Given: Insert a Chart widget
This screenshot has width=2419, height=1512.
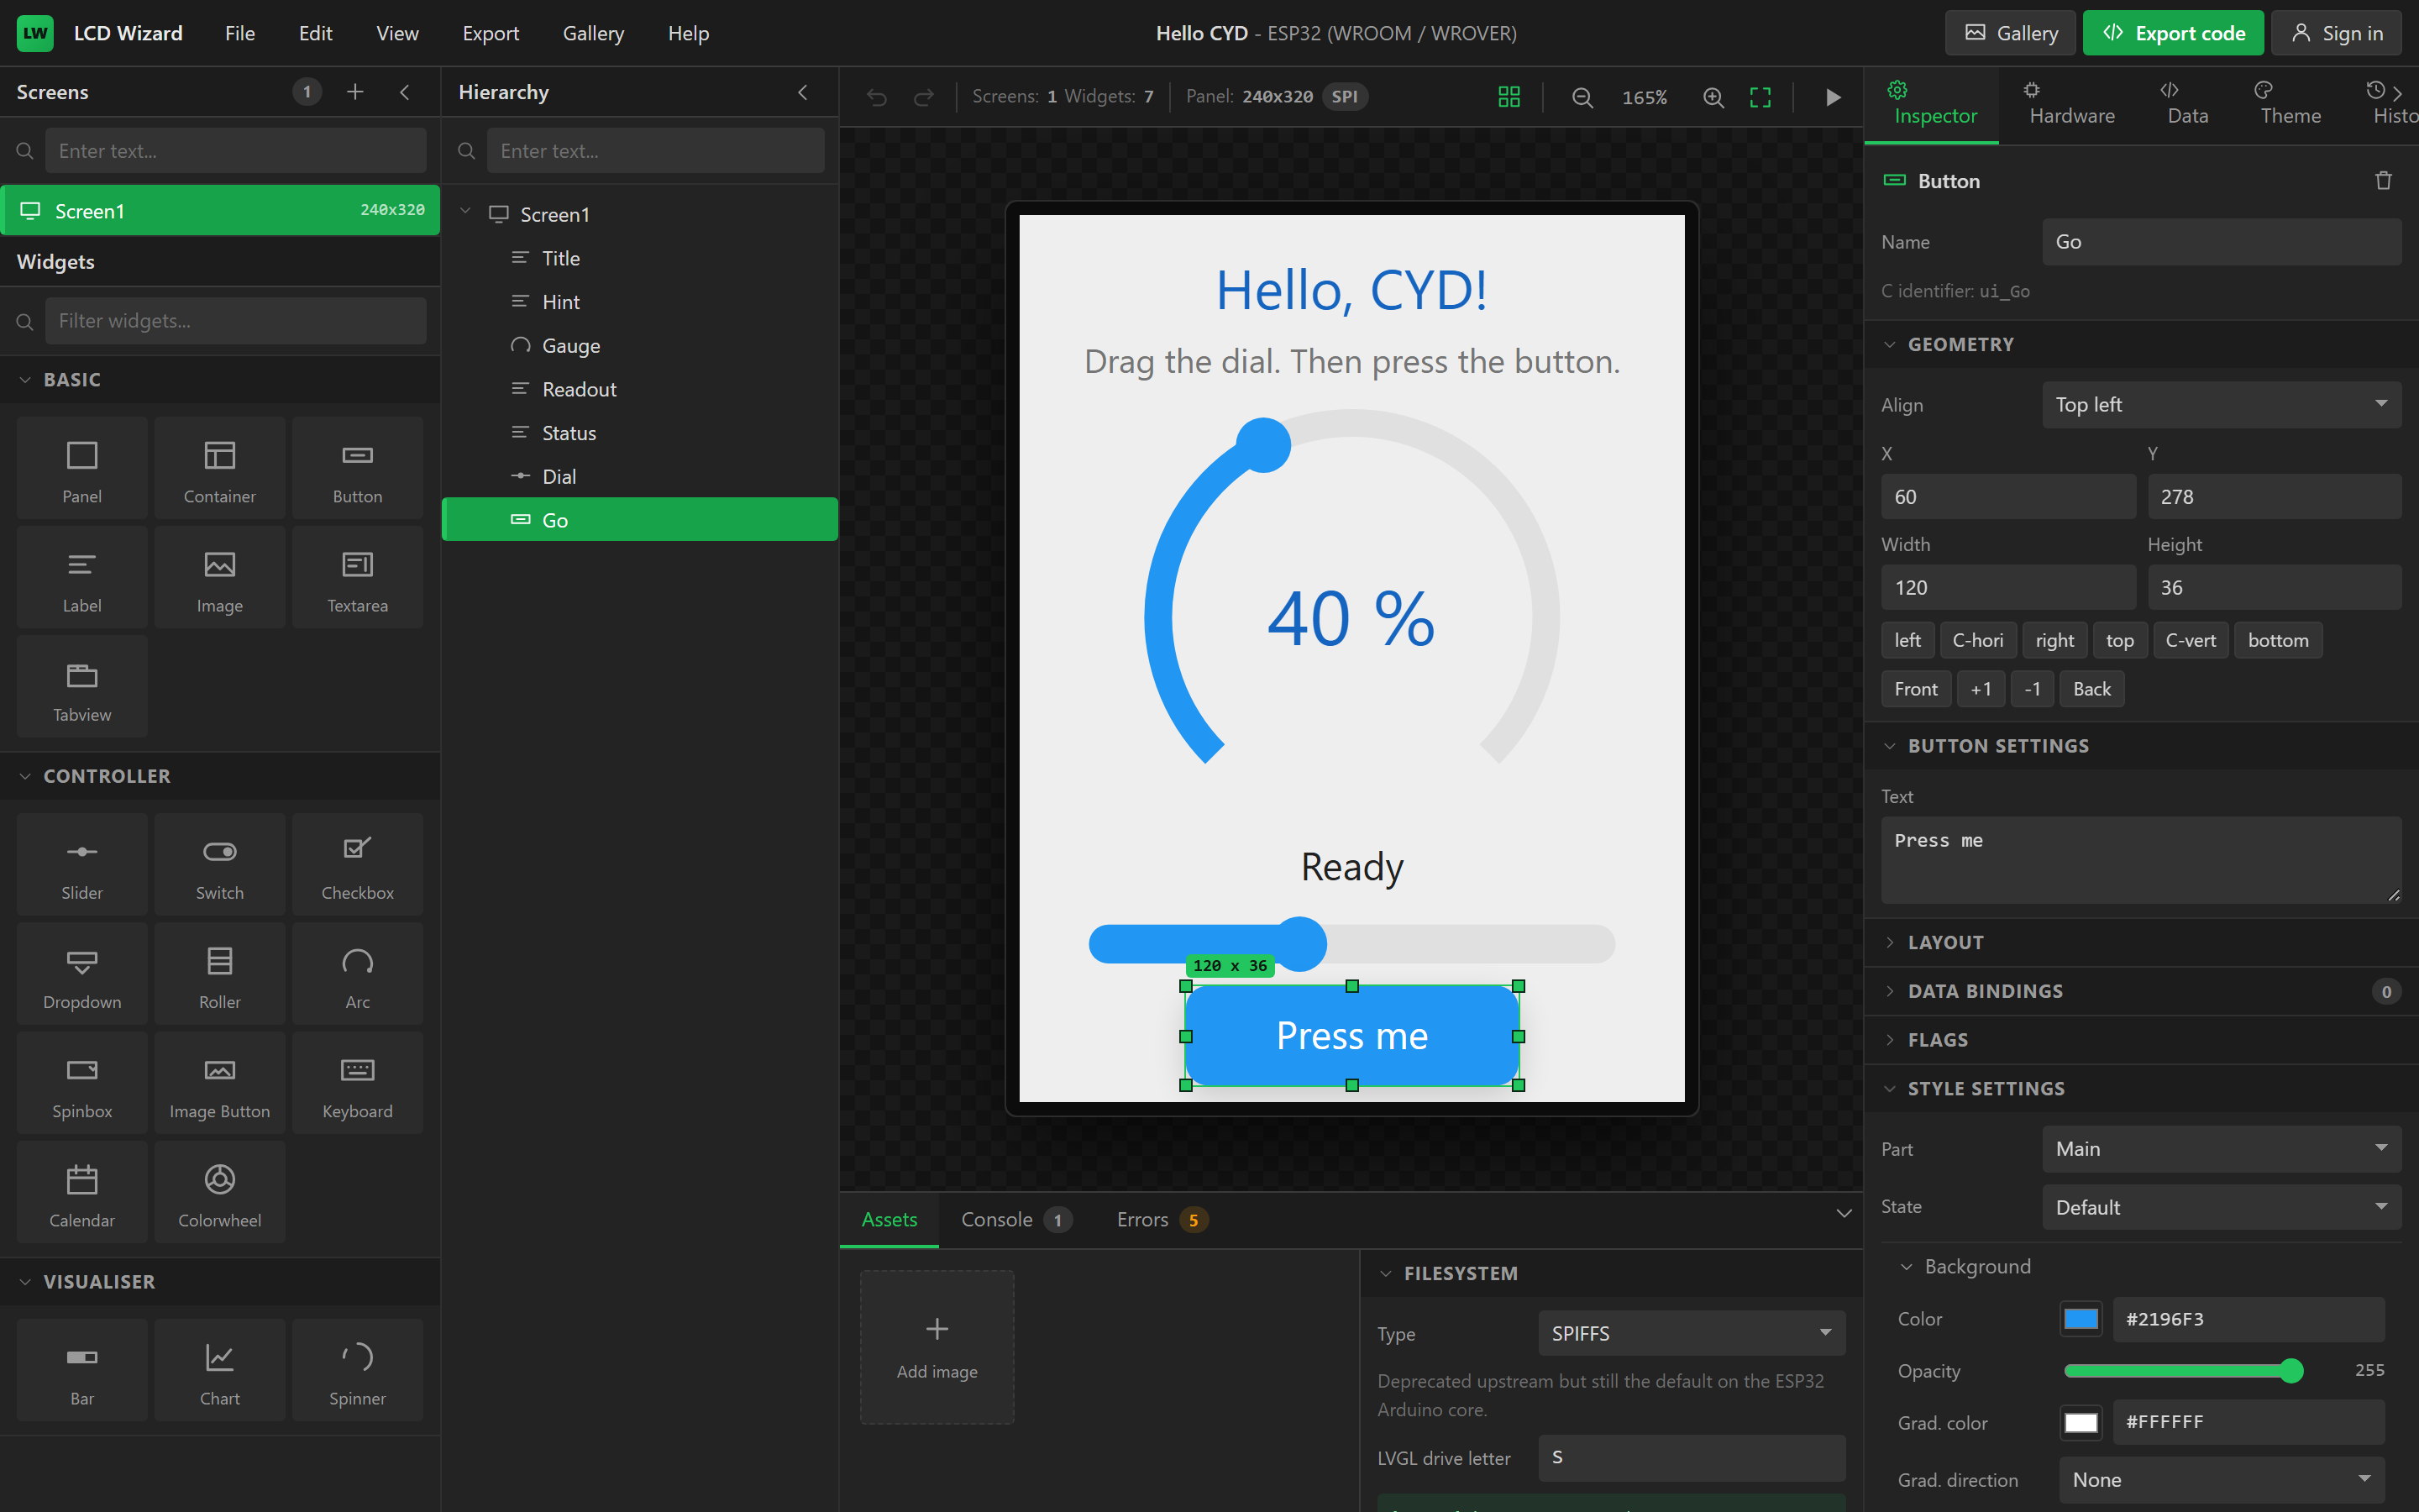Looking at the screenshot, I should [x=219, y=1370].
